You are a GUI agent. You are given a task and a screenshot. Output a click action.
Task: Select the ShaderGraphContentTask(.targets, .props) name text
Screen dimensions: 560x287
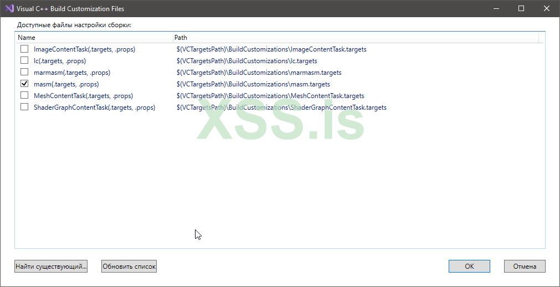click(94, 107)
